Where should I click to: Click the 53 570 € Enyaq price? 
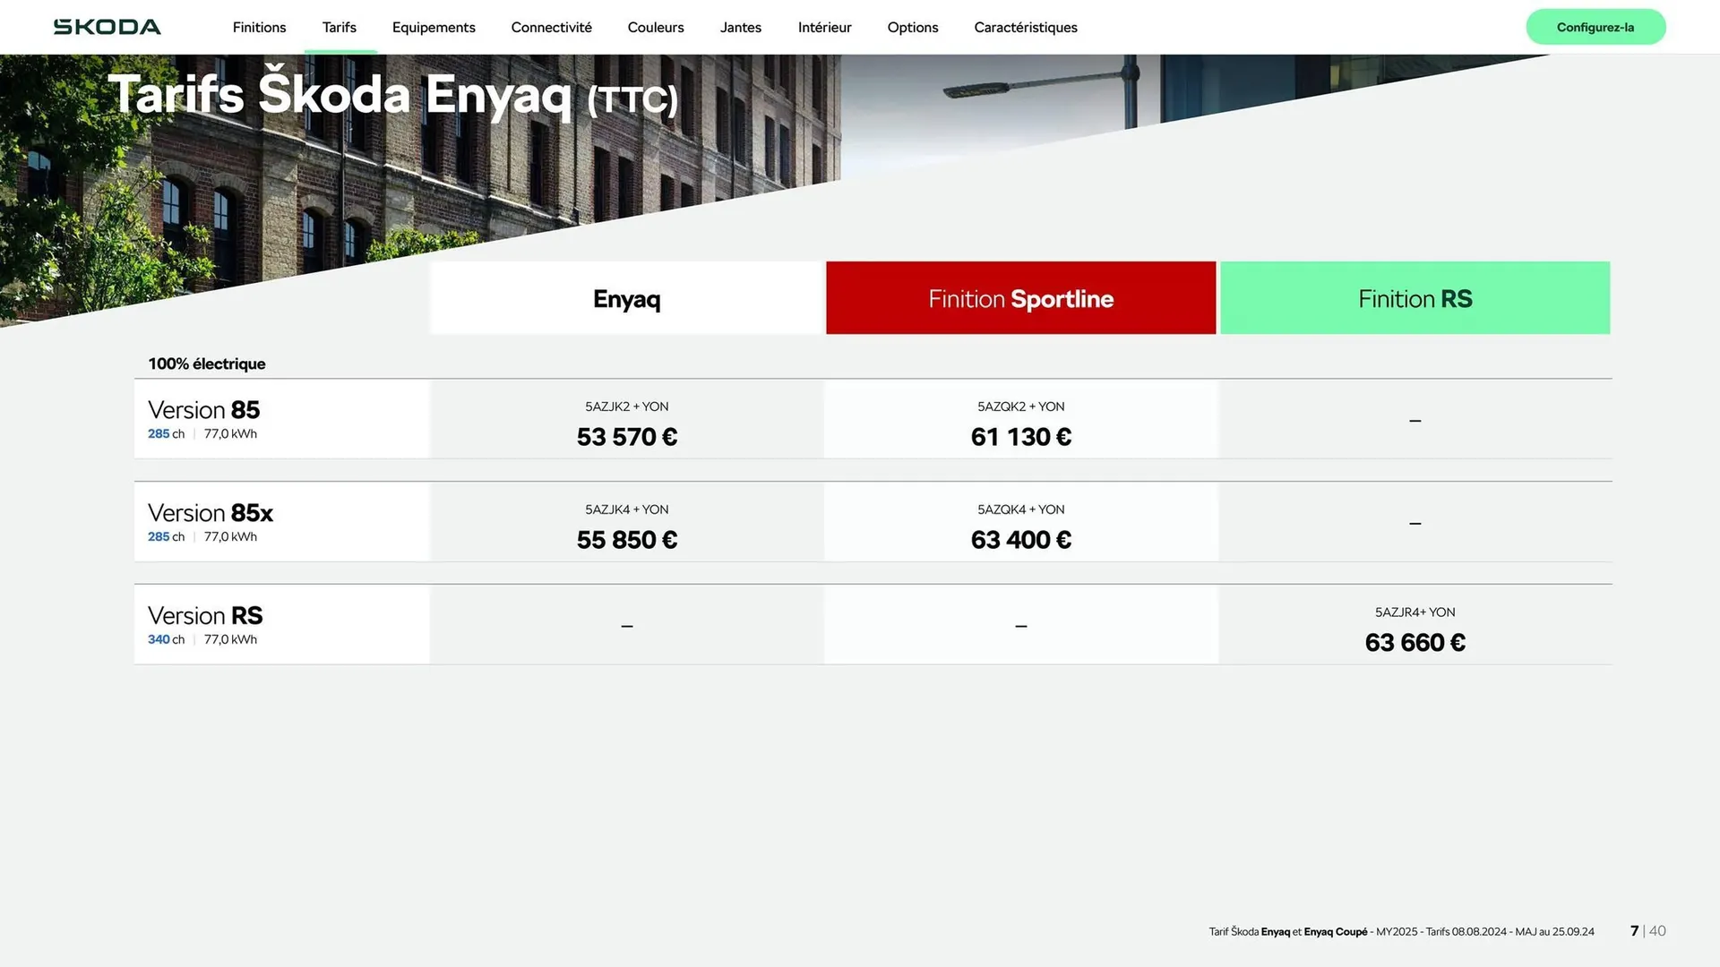[x=626, y=437]
